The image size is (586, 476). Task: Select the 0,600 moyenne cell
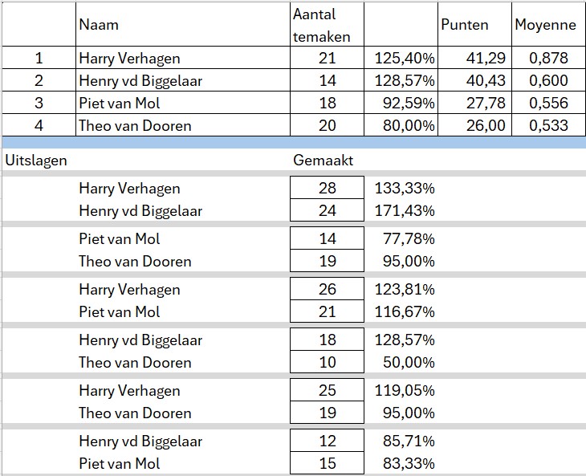[x=548, y=80]
